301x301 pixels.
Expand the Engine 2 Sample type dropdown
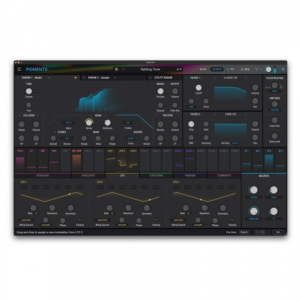(115, 78)
